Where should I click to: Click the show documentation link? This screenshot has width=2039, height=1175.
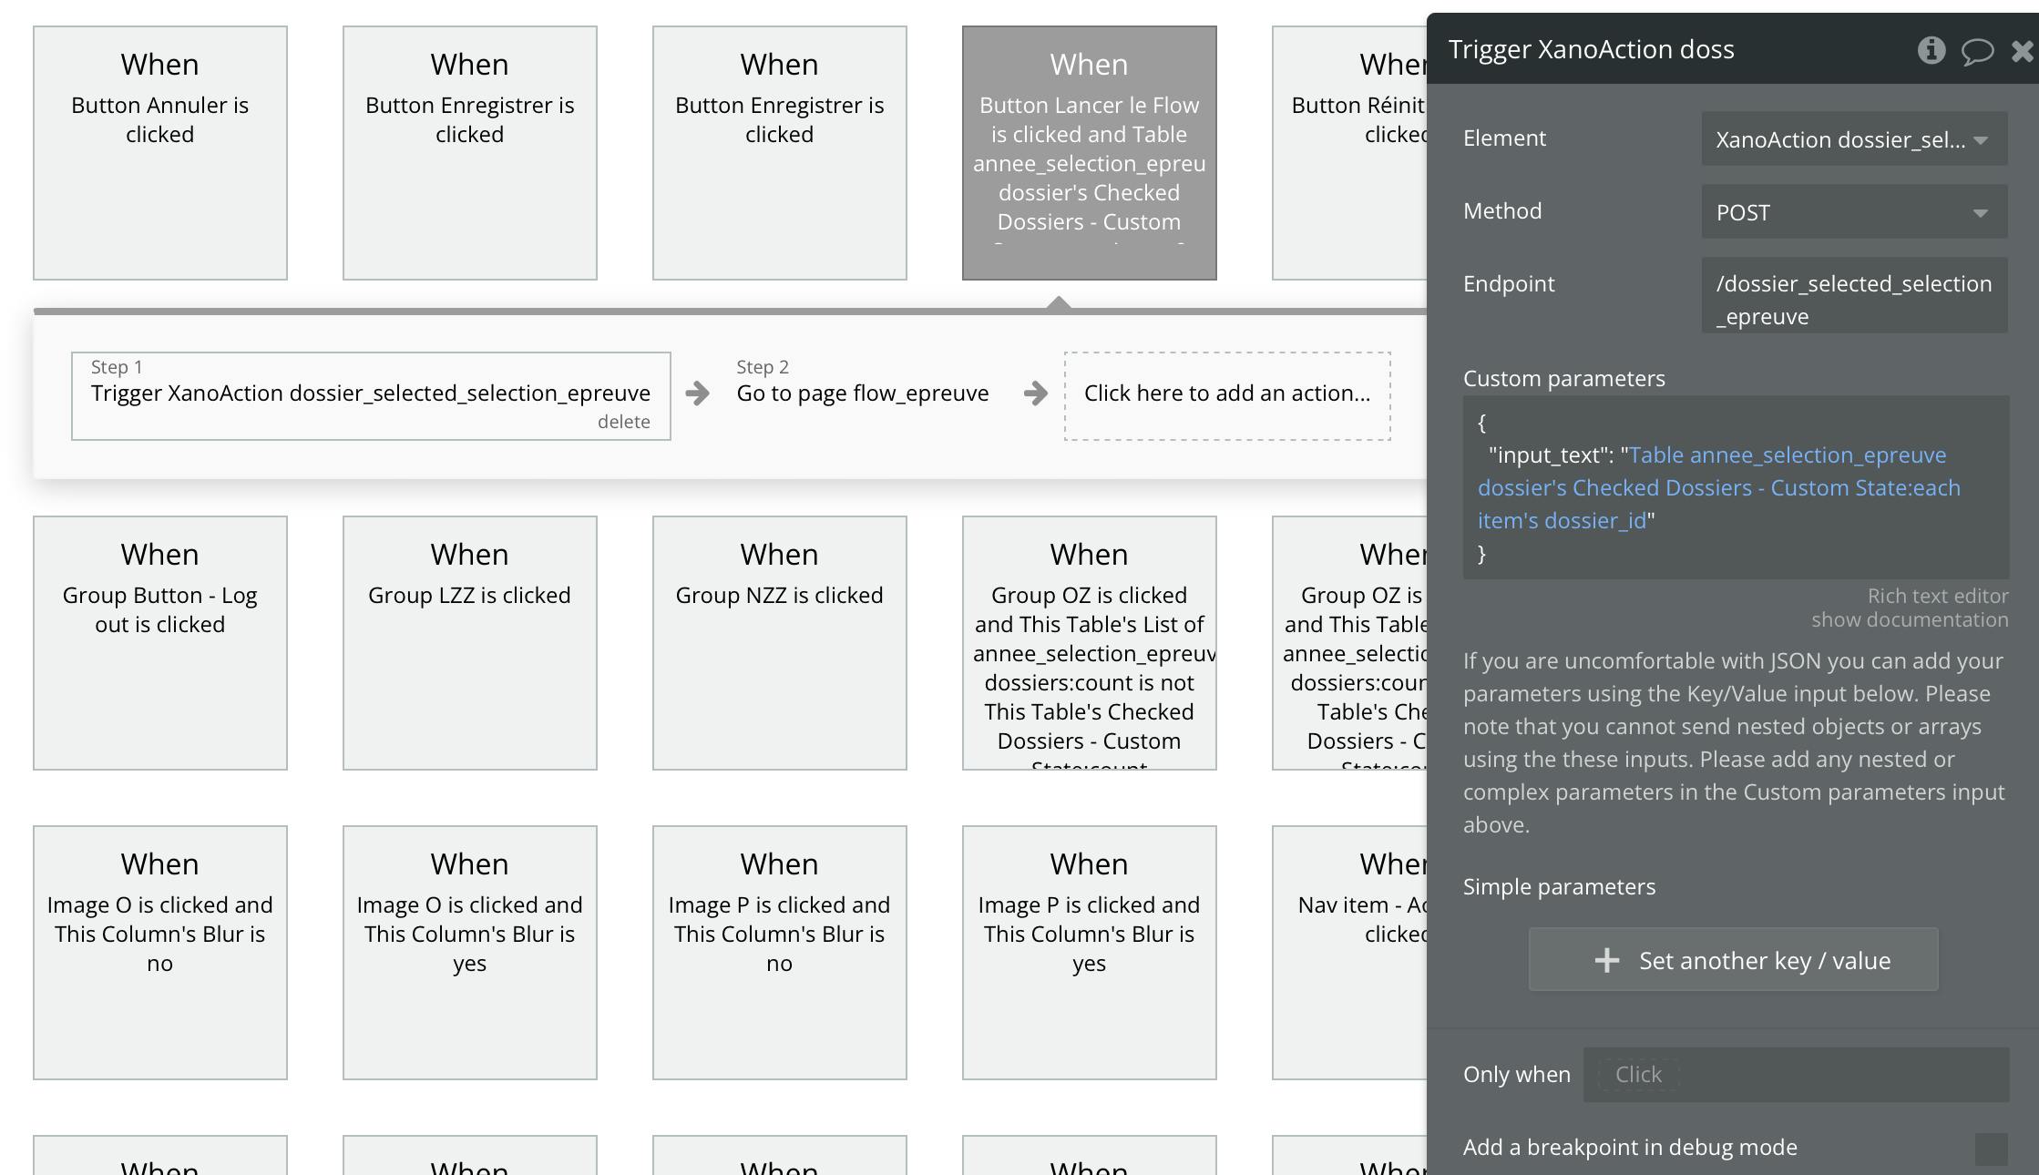click(1909, 619)
